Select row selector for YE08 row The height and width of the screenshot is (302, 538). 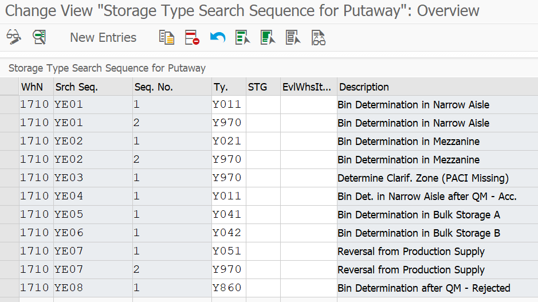click(9, 288)
